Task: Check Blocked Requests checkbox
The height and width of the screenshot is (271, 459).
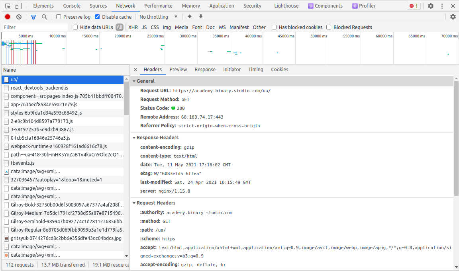Action: click(x=329, y=27)
